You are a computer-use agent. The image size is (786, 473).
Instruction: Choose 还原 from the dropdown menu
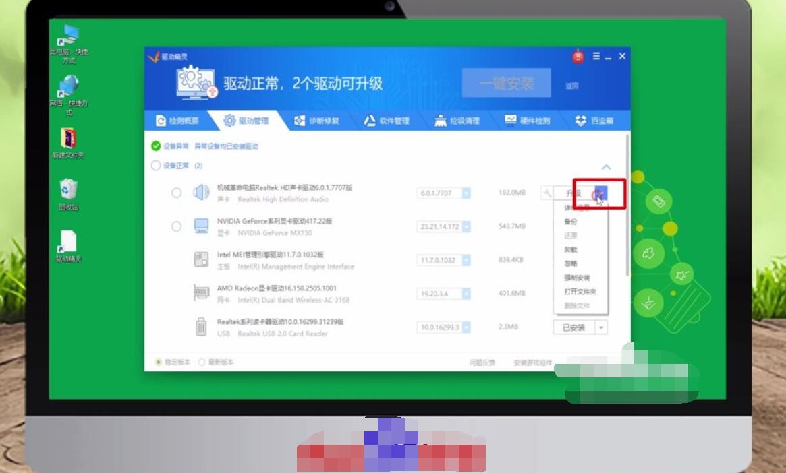571,235
